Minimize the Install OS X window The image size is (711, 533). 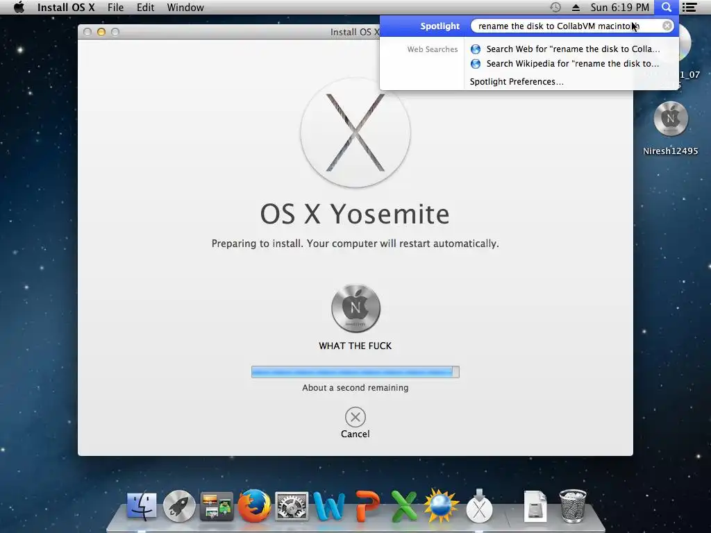[101, 32]
